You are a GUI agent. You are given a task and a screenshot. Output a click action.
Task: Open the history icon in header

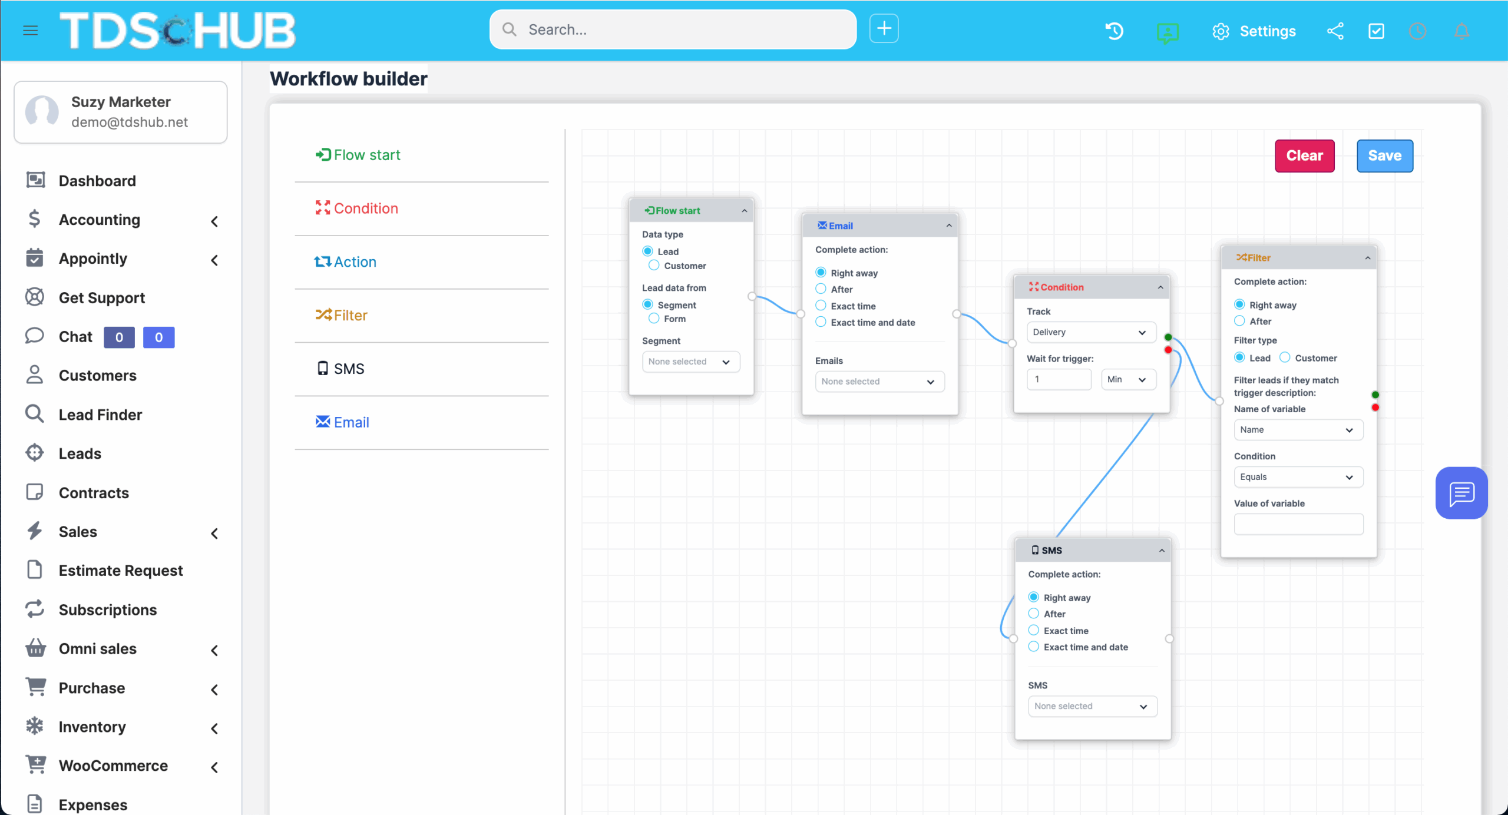point(1114,31)
